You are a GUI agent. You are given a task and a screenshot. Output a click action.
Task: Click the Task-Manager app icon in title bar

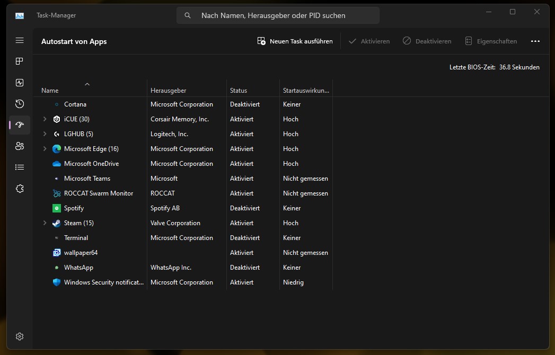20,15
